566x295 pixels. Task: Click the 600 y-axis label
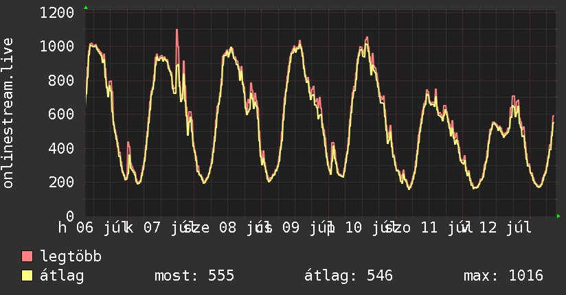pos(61,115)
